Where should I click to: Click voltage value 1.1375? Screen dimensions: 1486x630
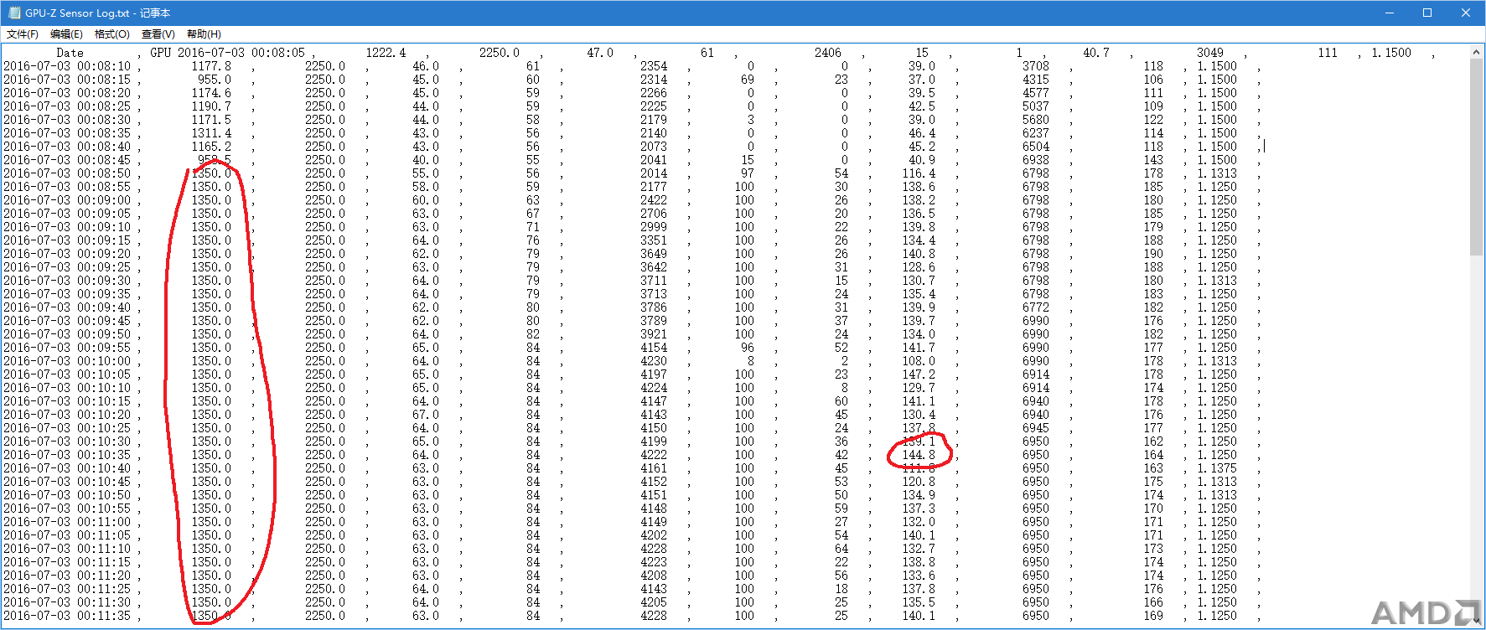click(x=1217, y=468)
